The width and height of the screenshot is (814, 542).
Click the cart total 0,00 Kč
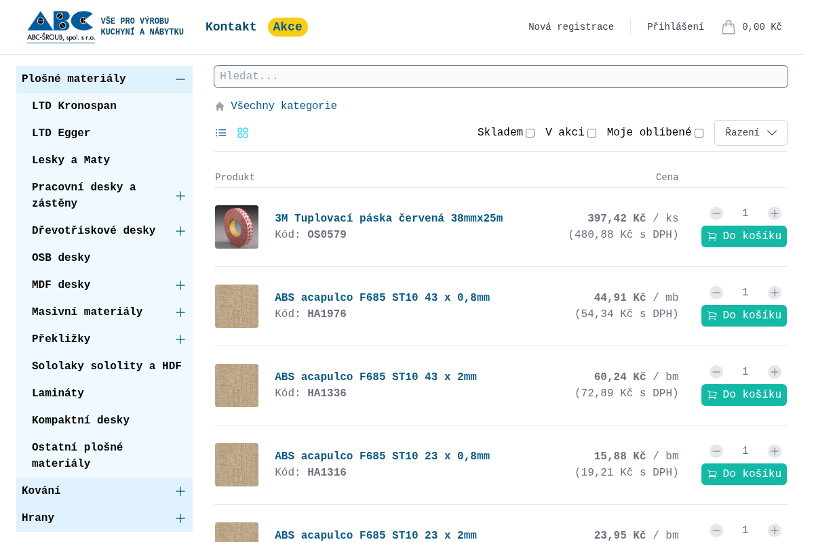pyautogui.click(x=762, y=27)
